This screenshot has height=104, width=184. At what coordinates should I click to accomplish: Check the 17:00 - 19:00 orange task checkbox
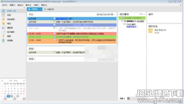pyautogui.click(x=54, y=40)
